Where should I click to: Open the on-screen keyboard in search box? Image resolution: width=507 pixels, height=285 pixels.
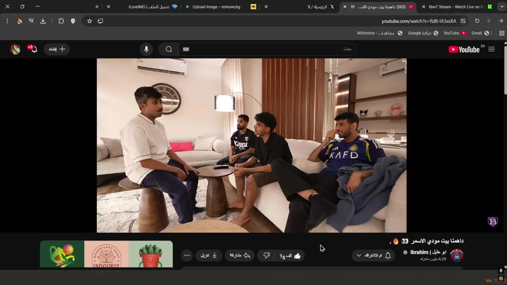[186, 49]
